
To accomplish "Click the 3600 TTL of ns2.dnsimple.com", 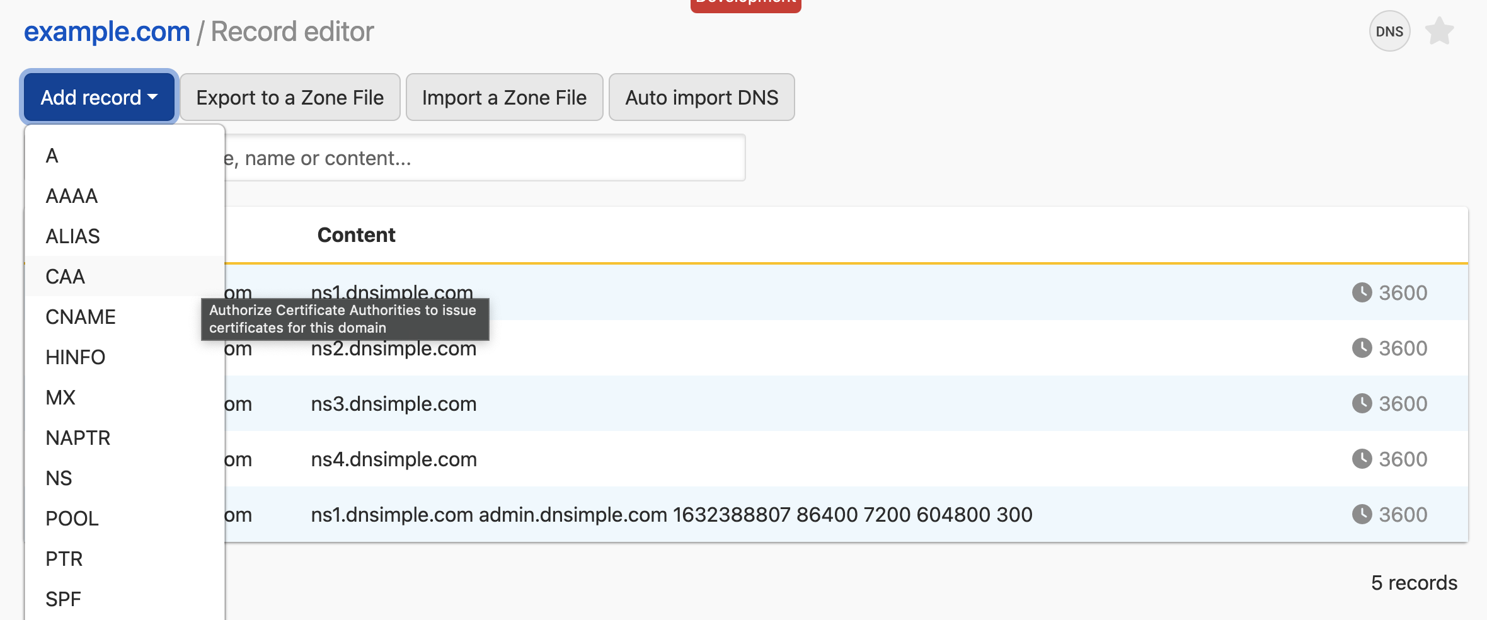I will pyautogui.click(x=1403, y=348).
